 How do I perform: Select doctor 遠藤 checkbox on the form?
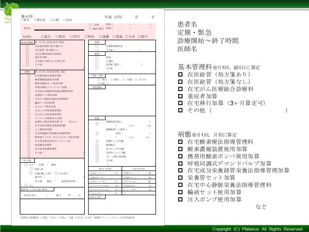pos(100,36)
